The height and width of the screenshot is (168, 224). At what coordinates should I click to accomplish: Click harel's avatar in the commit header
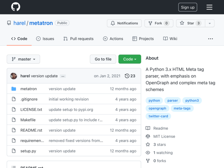coord(14,76)
